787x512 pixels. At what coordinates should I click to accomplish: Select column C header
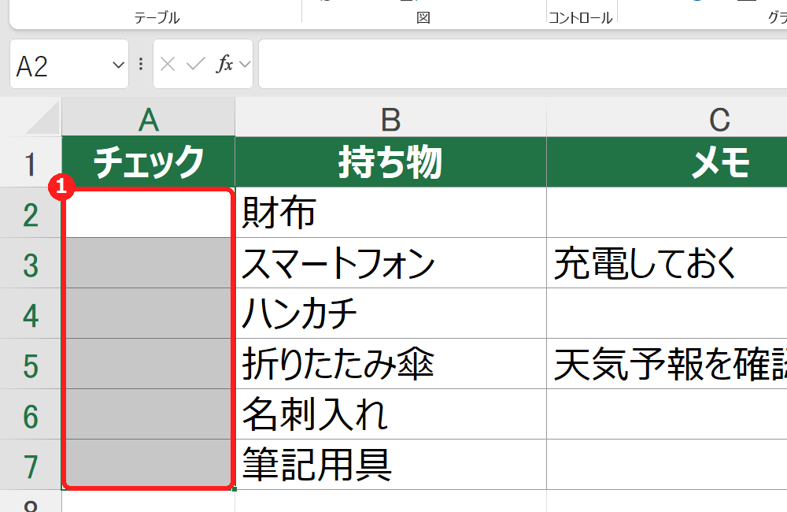(667, 117)
